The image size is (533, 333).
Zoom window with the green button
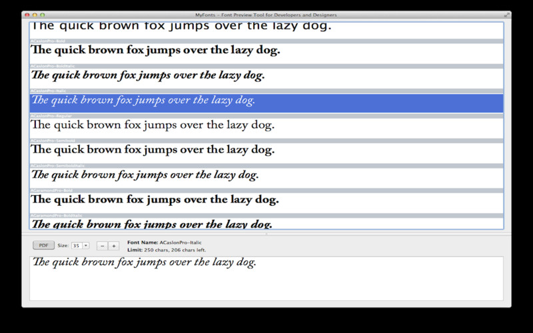point(43,15)
